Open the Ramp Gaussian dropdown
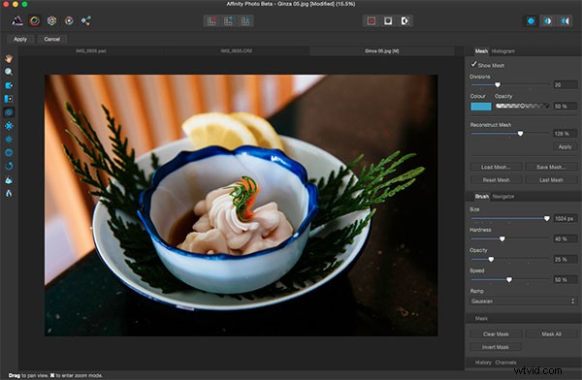The width and height of the screenshot is (582, 380). pyautogui.click(x=523, y=301)
